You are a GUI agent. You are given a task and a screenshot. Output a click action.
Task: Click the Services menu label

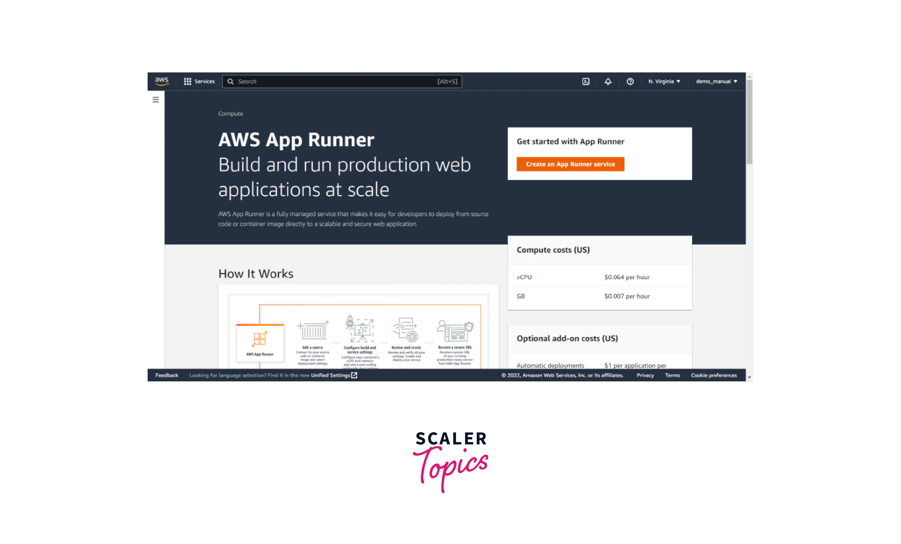tap(204, 82)
